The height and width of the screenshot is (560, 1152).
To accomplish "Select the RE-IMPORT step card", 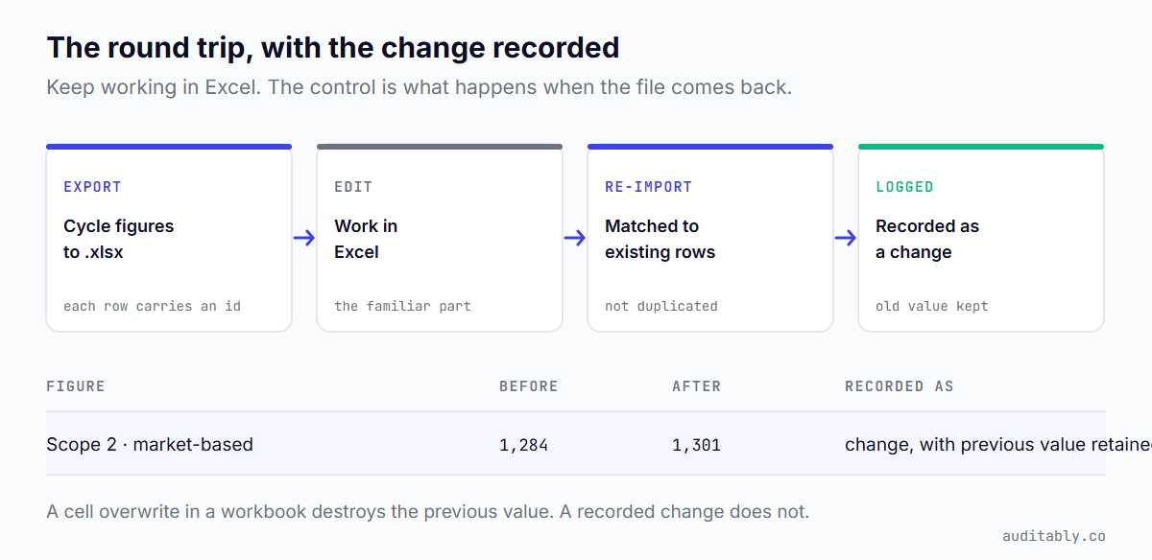I will coord(710,238).
